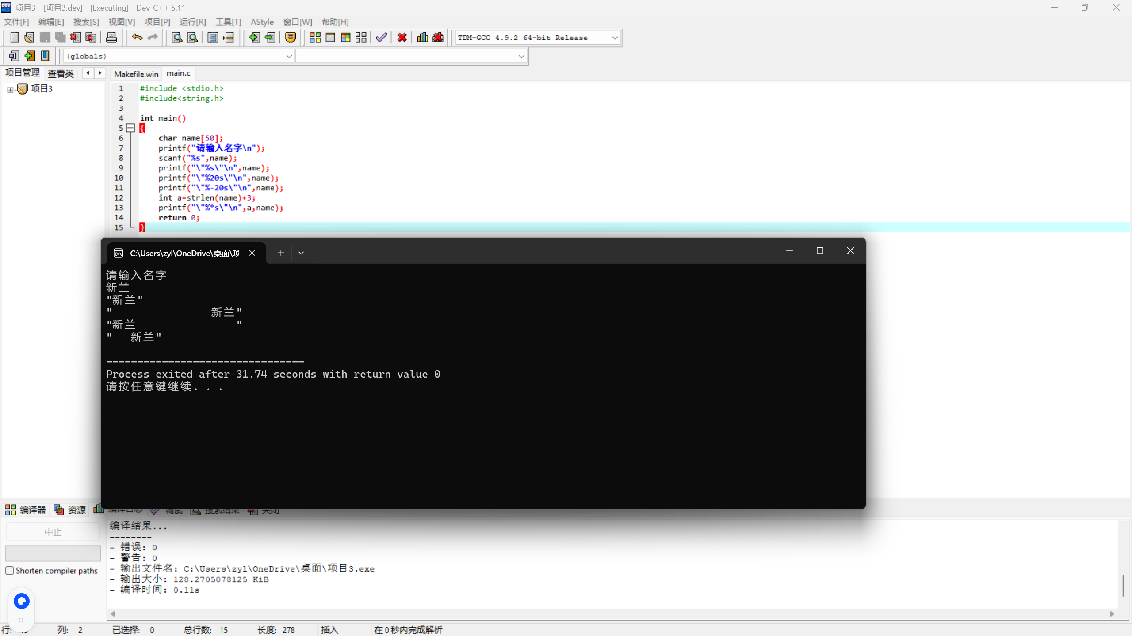Screen dimensions: 1132x636
Task: Click the compiler output horizontal scrollbar
Action: [612, 613]
